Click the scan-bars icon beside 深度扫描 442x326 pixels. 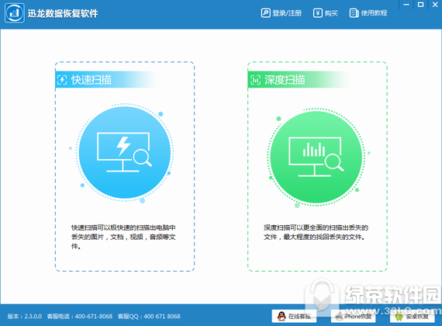pyautogui.click(x=255, y=80)
